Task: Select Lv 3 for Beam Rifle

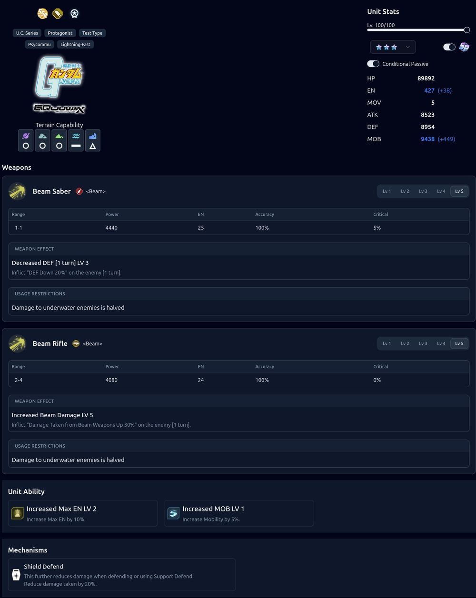Action: [x=423, y=343]
